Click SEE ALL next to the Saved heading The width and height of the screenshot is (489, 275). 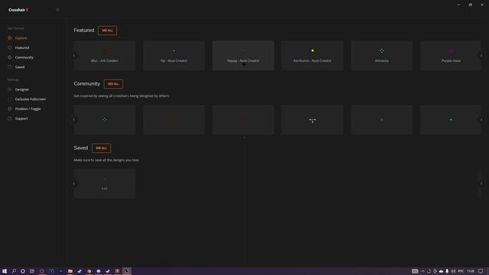(101, 148)
